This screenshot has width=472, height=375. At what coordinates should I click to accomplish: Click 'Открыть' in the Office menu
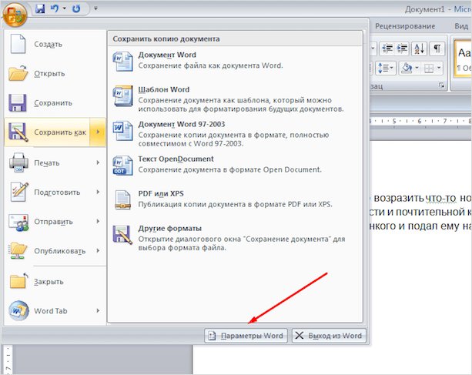pyautogui.click(x=49, y=74)
